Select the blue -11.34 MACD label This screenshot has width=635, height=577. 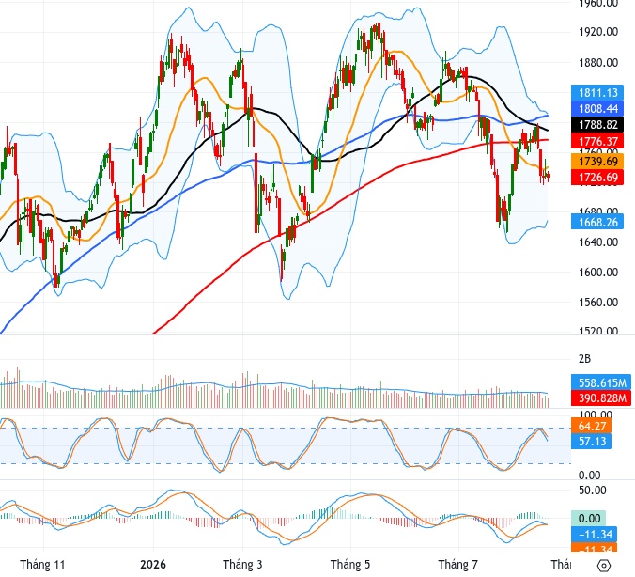594,535
